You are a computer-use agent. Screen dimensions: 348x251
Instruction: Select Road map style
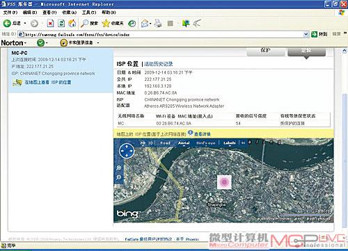point(166,143)
